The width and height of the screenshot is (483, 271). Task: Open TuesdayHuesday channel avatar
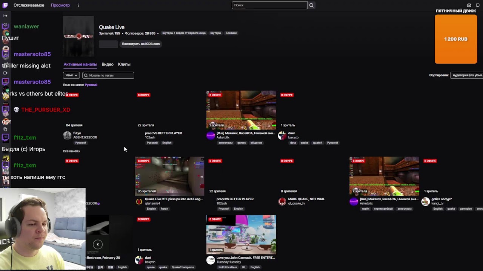click(211, 260)
